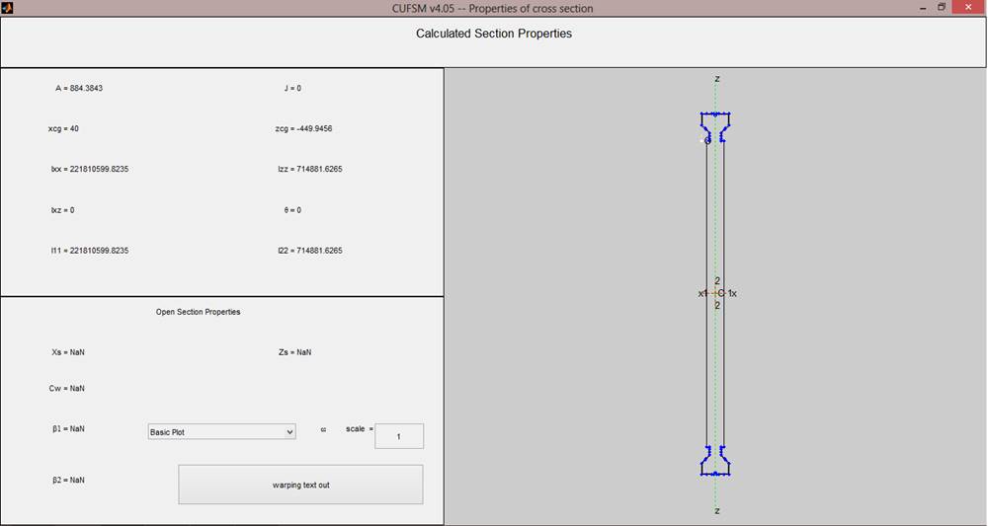
Task: Click the Ixx moment of inertia value
Action: (x=90, y=169)
